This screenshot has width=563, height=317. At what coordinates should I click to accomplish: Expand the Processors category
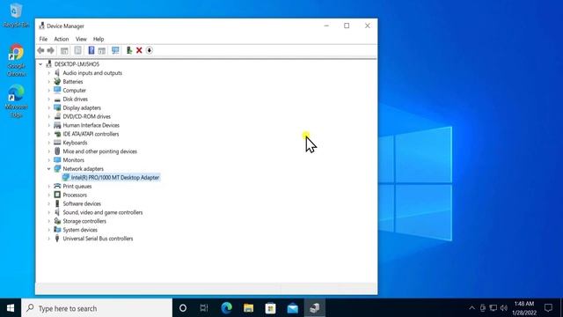click(x=49, y=195)
